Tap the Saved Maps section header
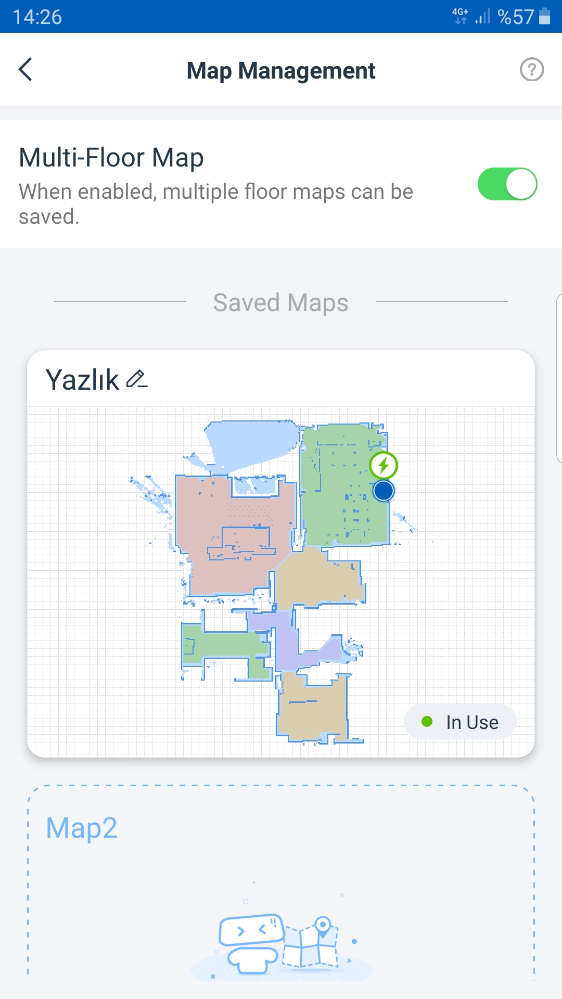562x999 pixels. click(281, 302)
